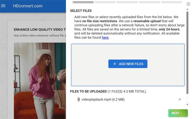The height and width of the screenshot is (119, 192).
Task: Click the scroll down arrow in dialog
Action: coord(187,104)
